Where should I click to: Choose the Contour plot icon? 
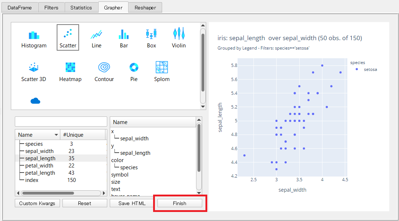[x=104, y=68]
